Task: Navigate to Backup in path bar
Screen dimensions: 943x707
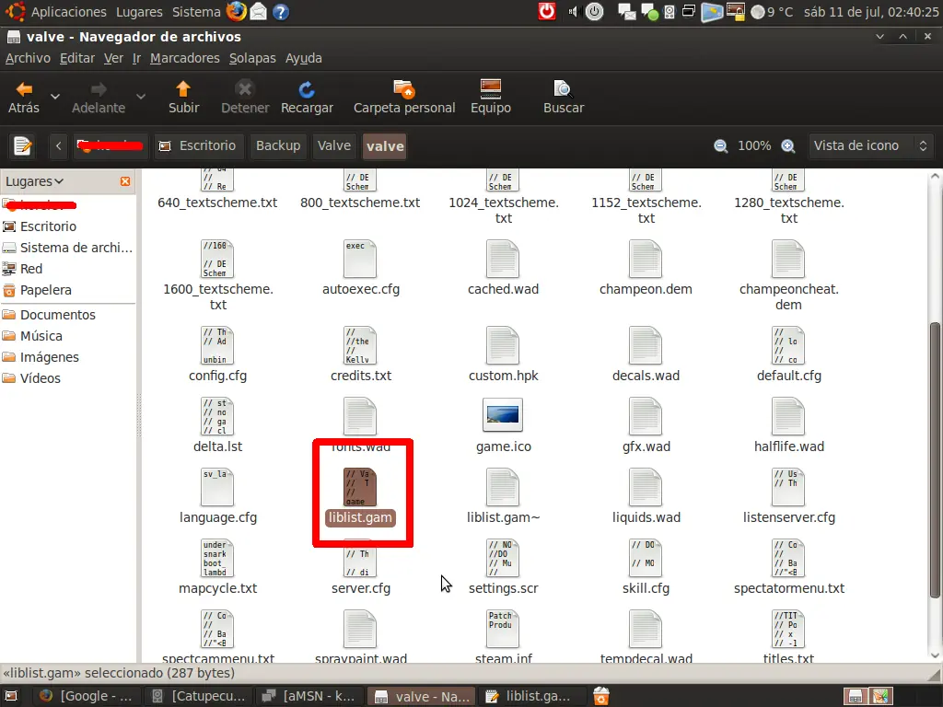Action: point(278,146)
